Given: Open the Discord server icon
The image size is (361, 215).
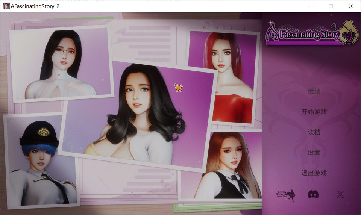Looking at the screenshot, I should coord(313,194).
